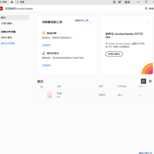Minimize the Acrobat Reader window

pos(138,2)
